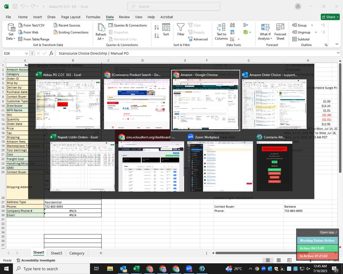This screenshot has width=343, height=274.
Task: Open Outlook from the taskbar
Action: click(x=123, y=269)
